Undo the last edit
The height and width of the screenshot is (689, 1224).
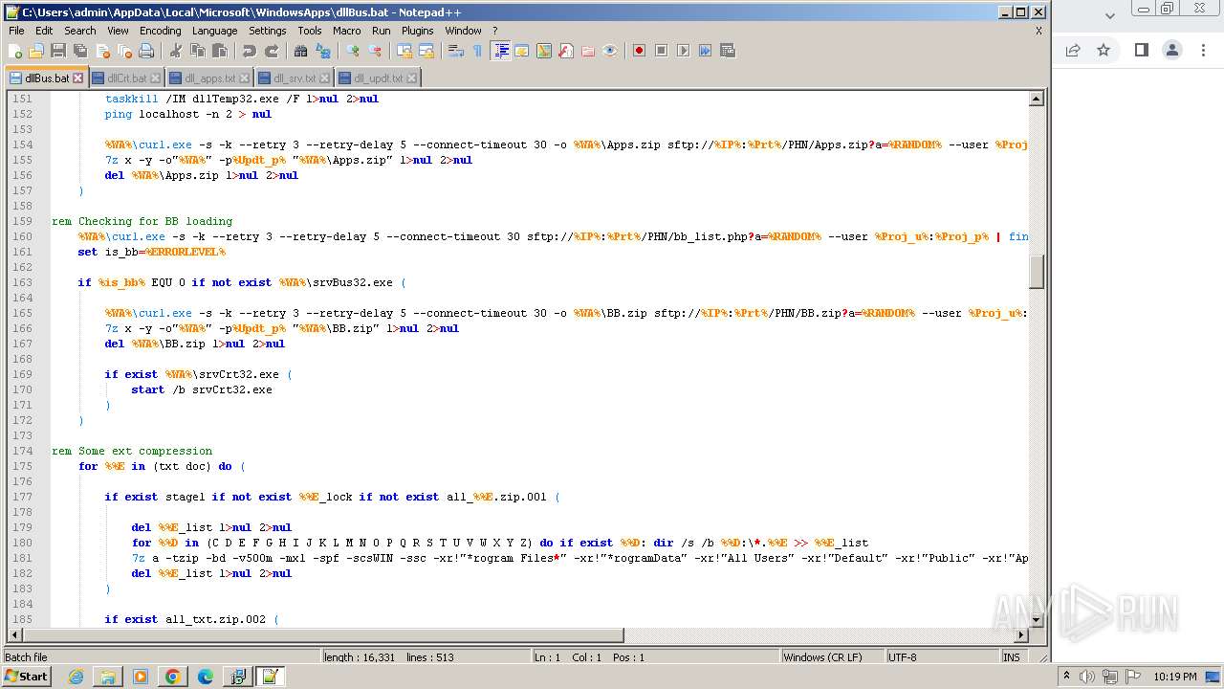(250, 51)
